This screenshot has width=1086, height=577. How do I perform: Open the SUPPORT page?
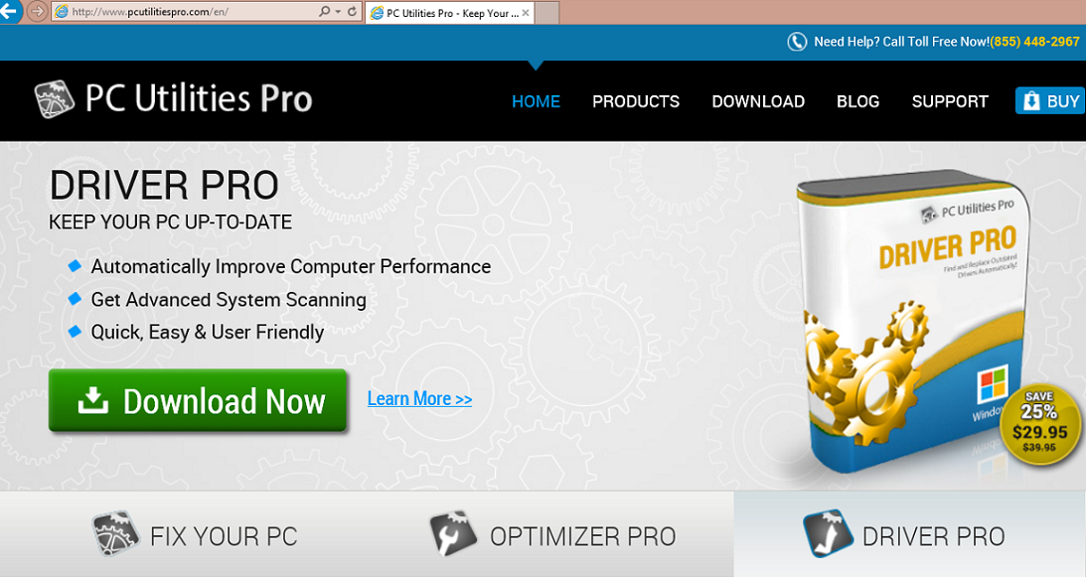[950, 102]
